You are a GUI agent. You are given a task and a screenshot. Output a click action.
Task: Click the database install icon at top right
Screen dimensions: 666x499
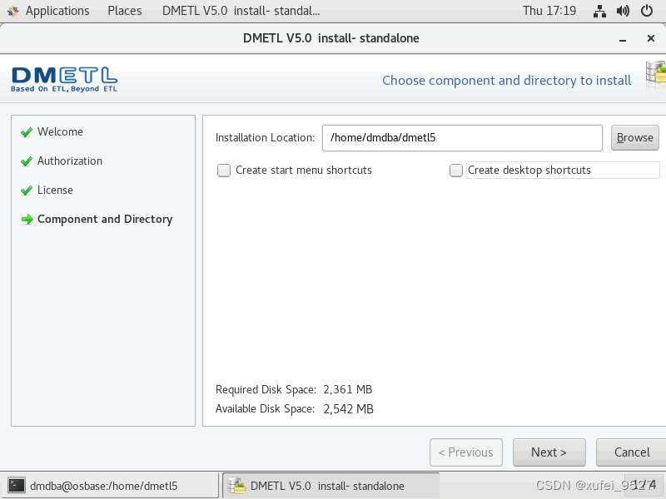tap(654, 74)
